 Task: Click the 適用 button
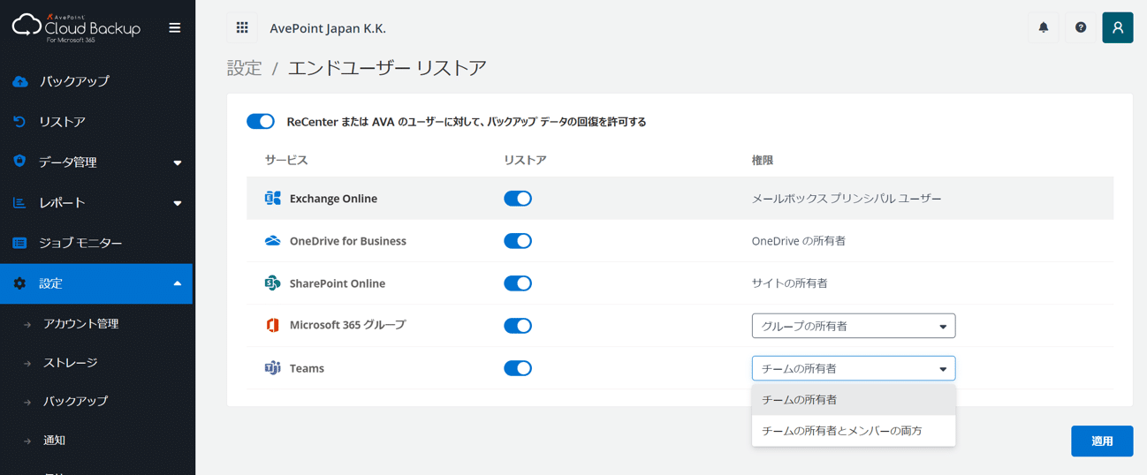tap(1102, 441)
